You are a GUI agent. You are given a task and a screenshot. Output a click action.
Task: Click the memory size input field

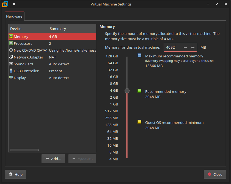[x=172, y=48]
